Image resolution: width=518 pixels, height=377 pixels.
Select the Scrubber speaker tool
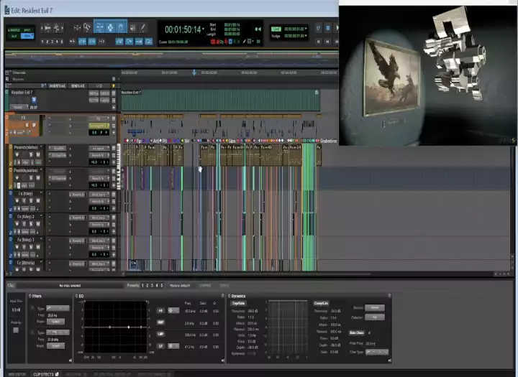pos(133,28)
